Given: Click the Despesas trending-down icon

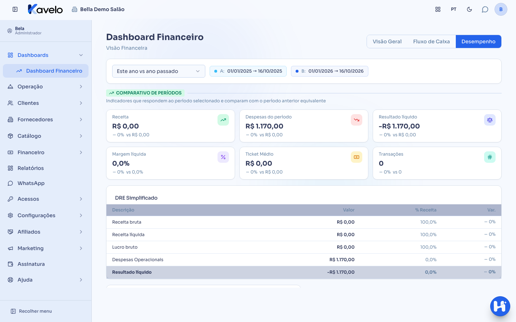Looking at the screenshot, I should click(x=357, y=120).
